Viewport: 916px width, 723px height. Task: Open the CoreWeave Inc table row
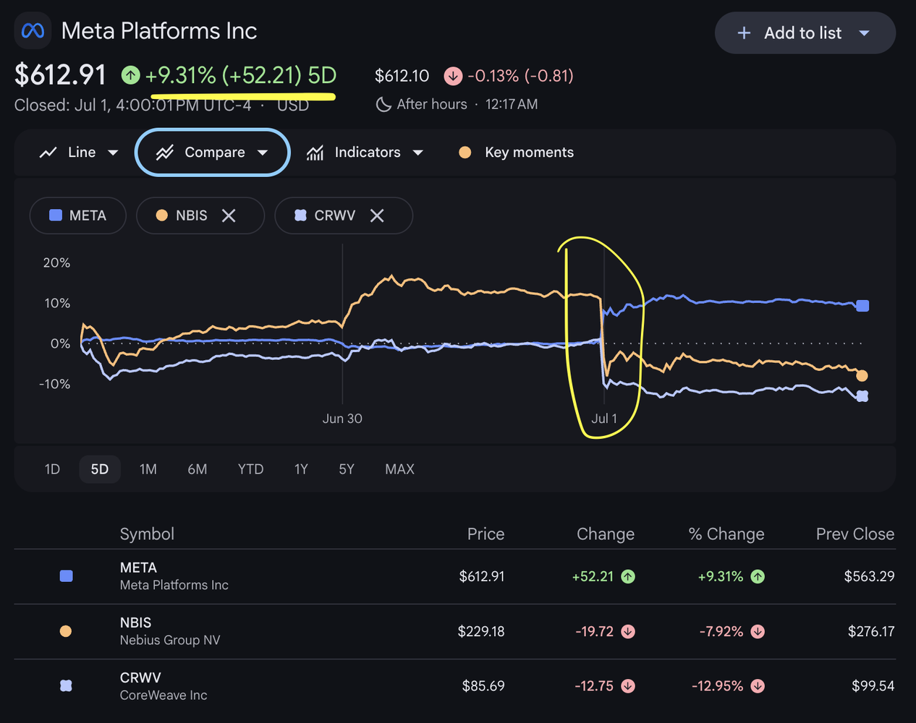point(455,686)
